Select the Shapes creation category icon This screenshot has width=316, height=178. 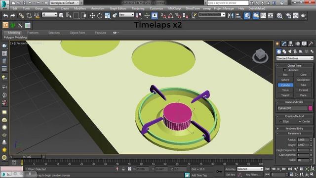tap(284, 51)
